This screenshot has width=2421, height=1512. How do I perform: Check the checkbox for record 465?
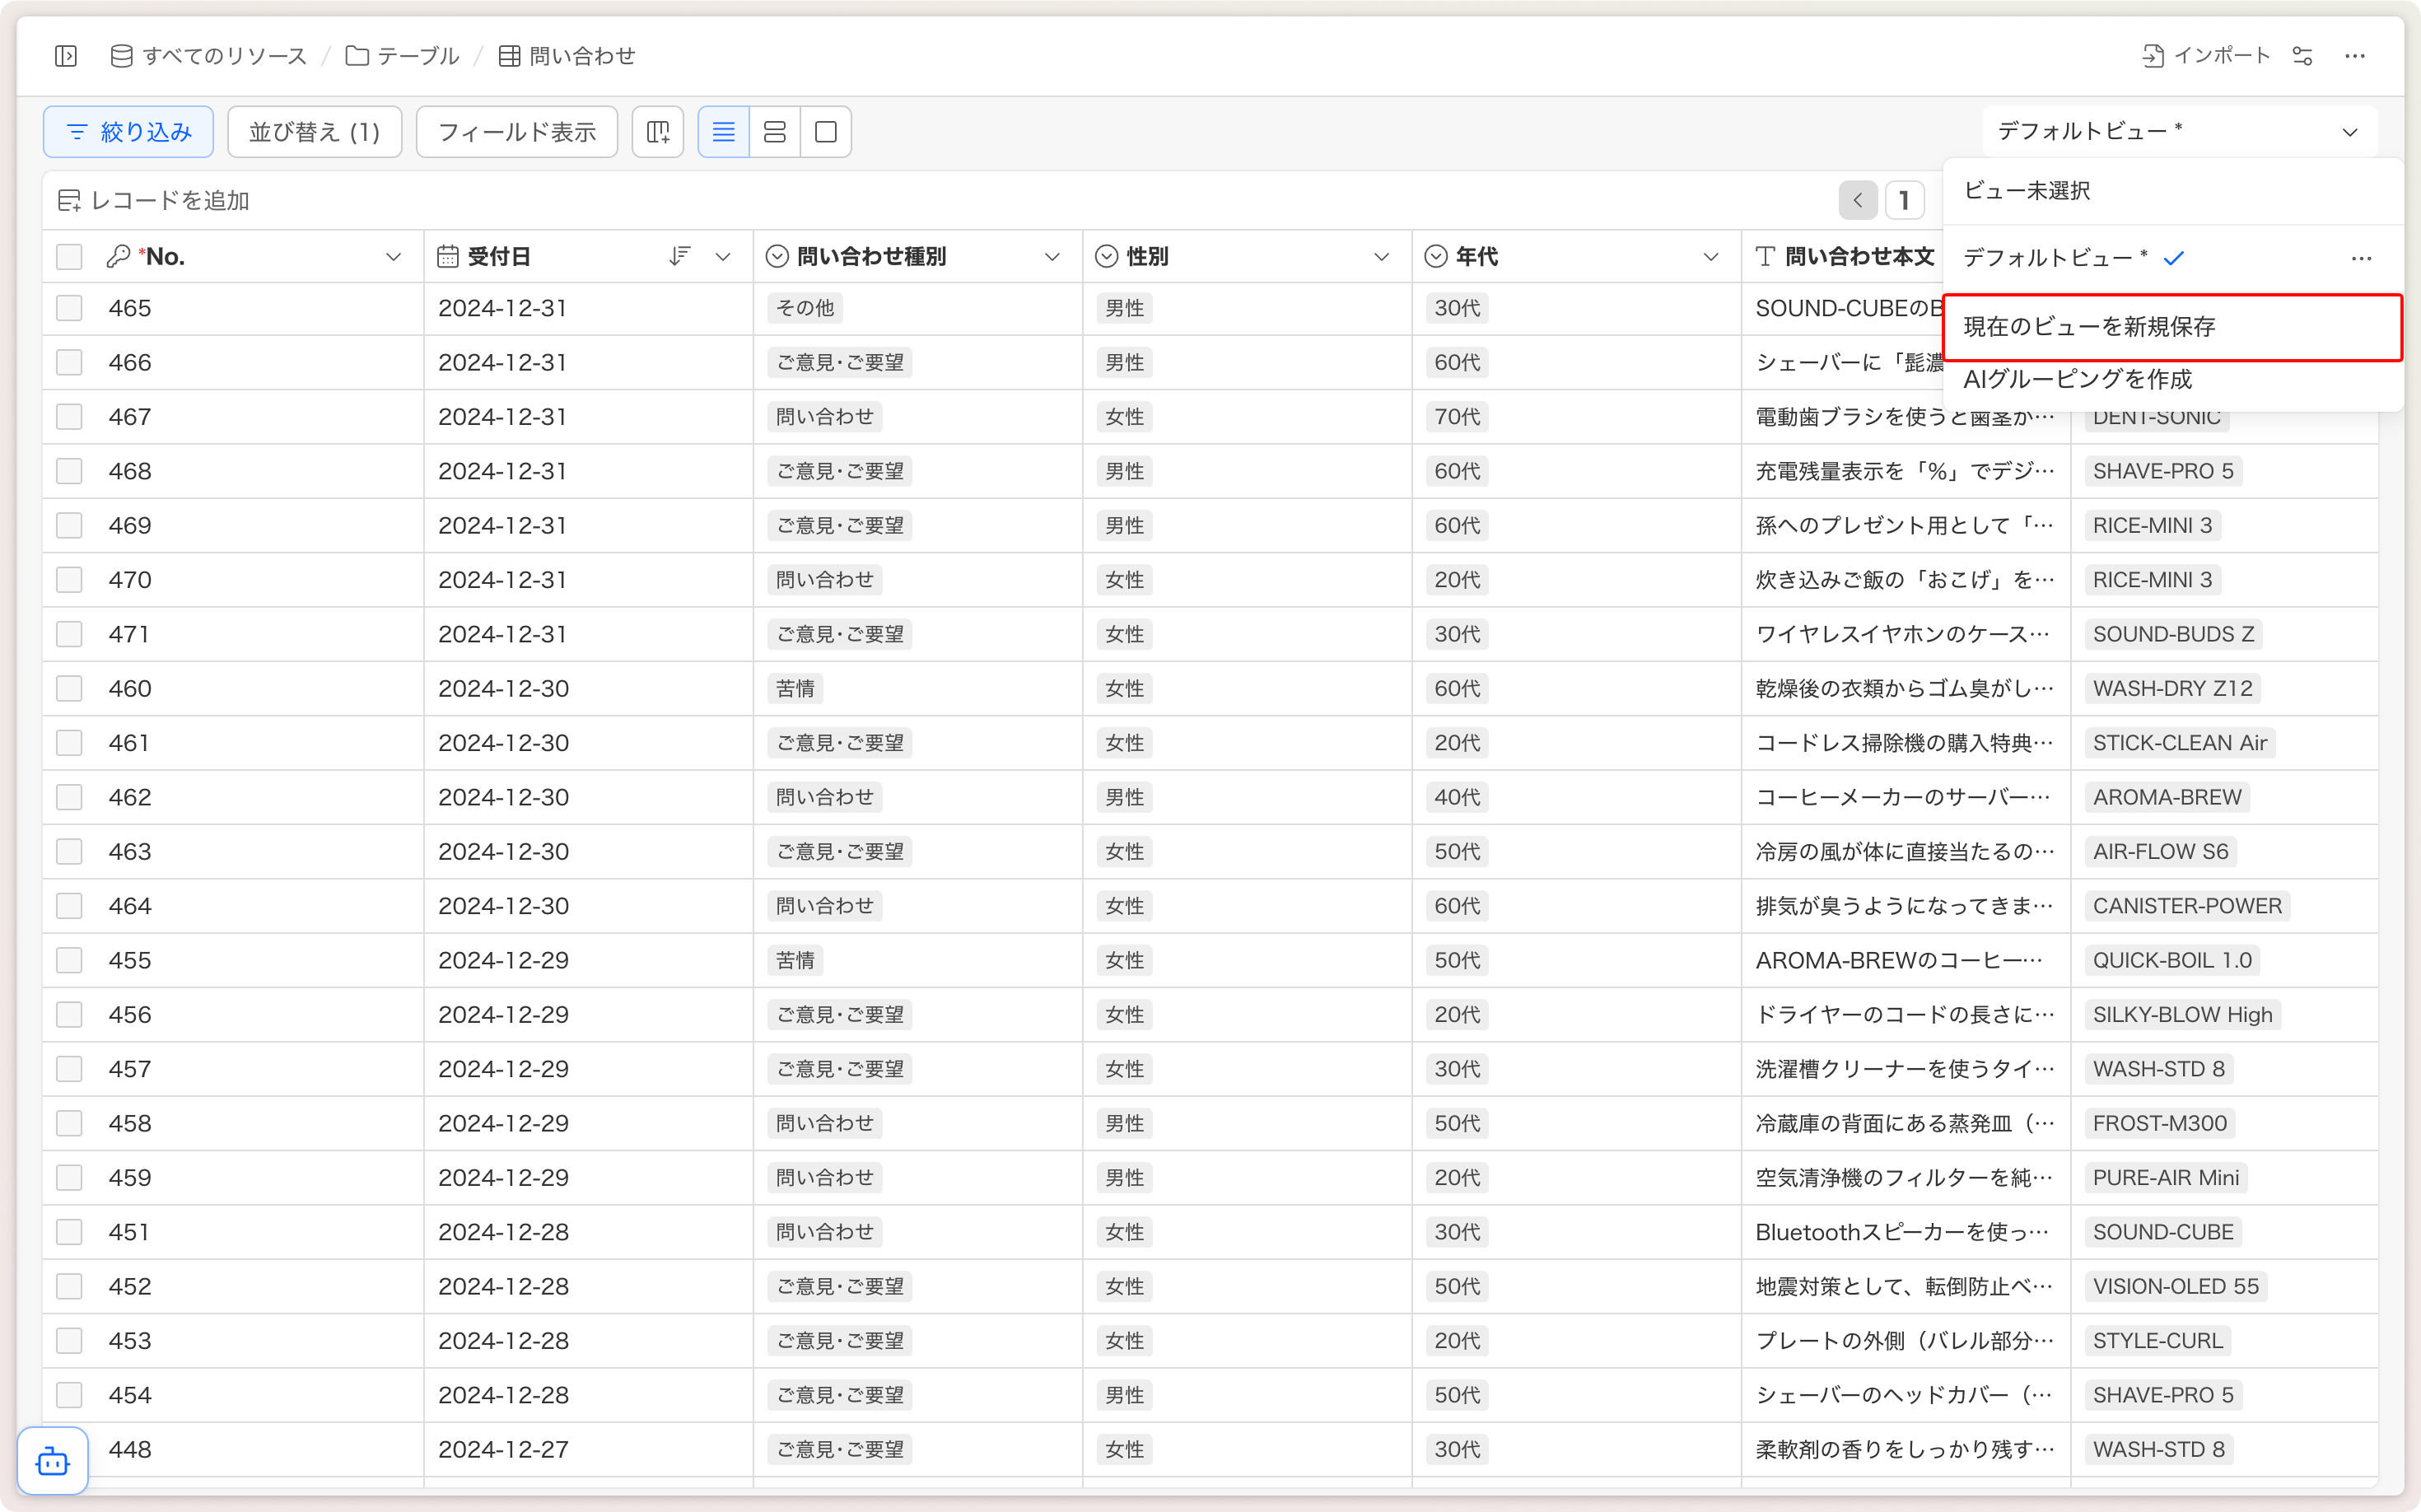pyautogui.click(x=69, y=308)
